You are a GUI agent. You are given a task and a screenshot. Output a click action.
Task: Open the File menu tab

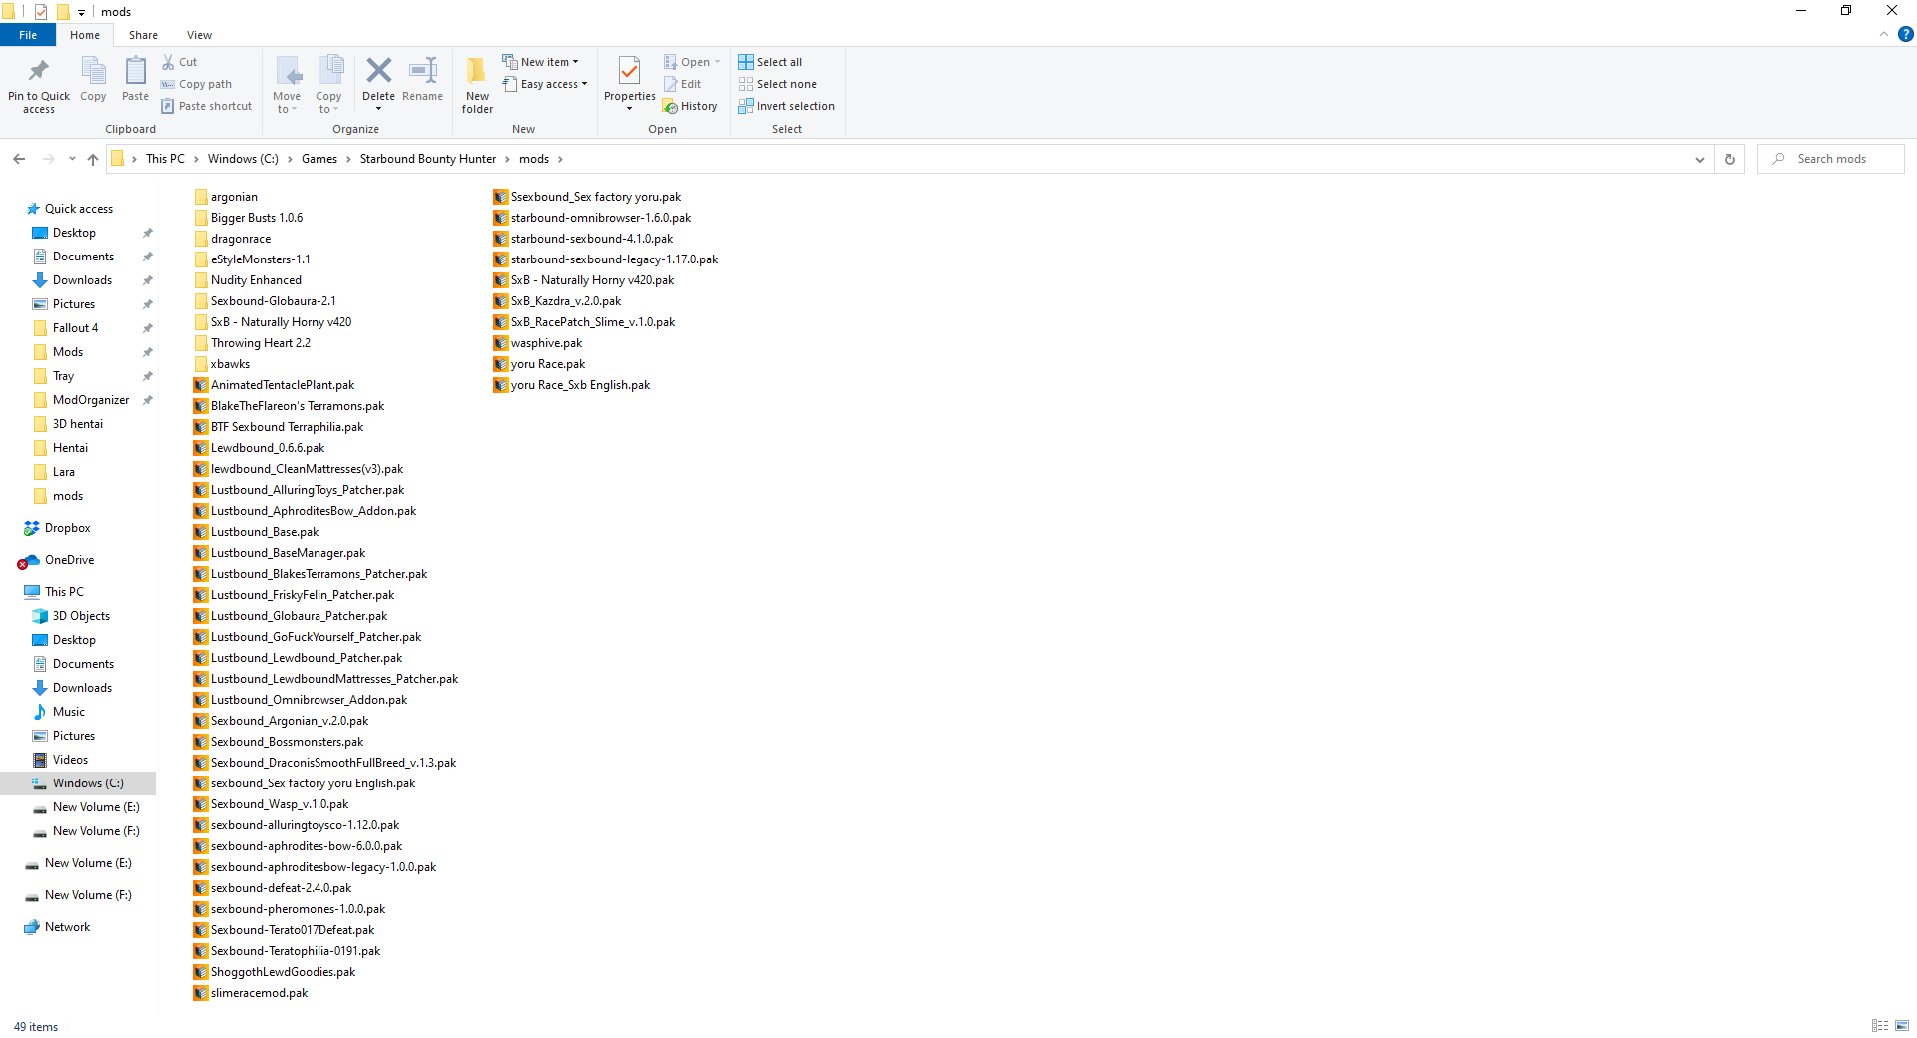click(28, 35)
